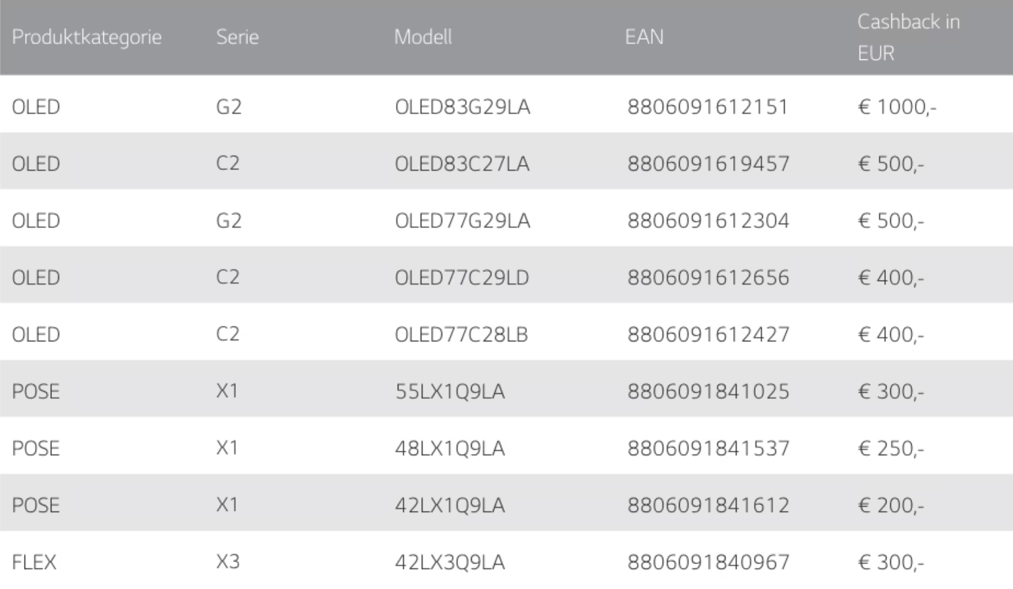Click EAN 8806091841537
1013x589 pixels.
[x=708, y=448]
